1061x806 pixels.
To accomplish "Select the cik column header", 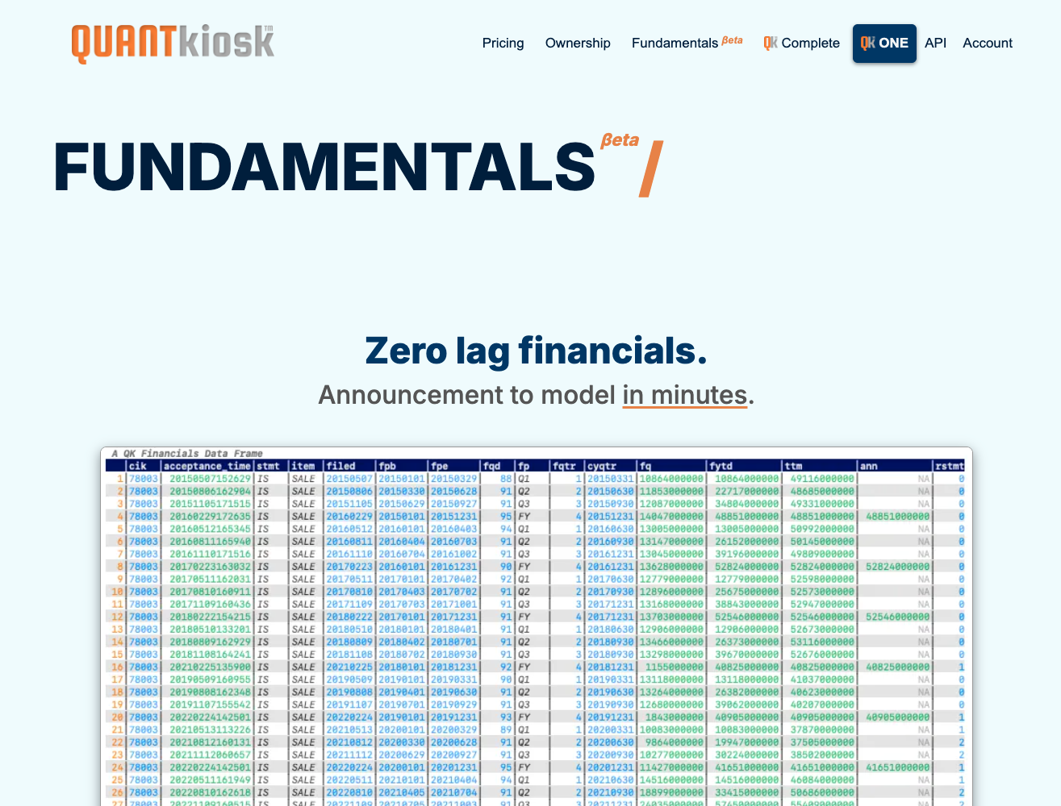I will (x=137, y=466).
